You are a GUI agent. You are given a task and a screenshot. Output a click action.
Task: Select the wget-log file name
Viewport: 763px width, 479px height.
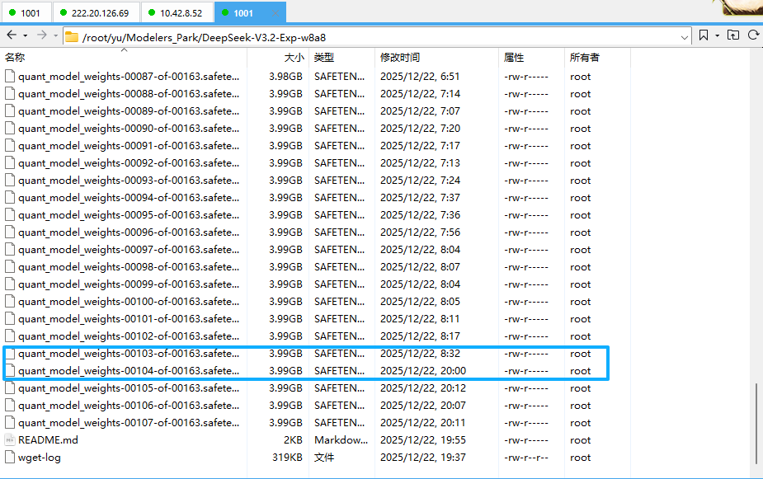40,458
